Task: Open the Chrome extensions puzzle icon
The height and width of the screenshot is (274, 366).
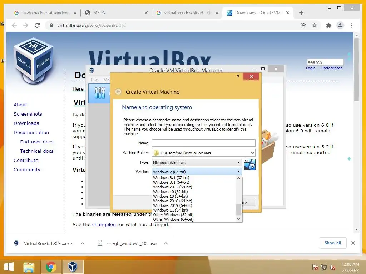Action: tap(329, 25)
